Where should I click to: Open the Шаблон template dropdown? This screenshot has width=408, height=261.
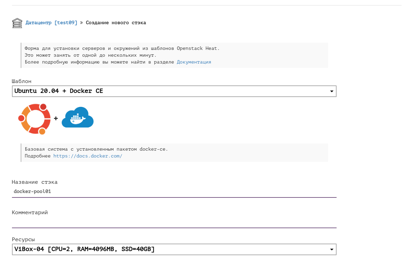tap(171, 91)
